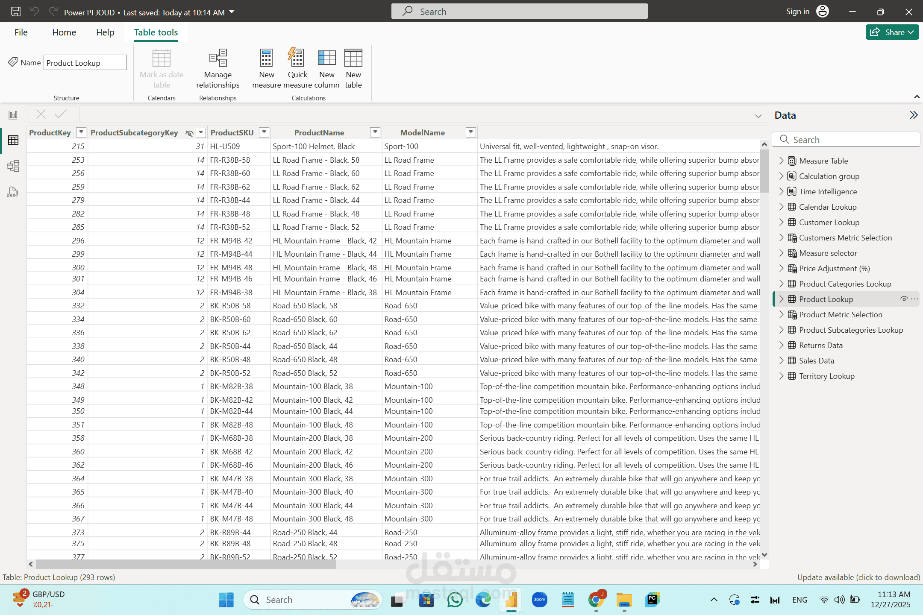Toggle hidden icon on ProductSubcategoryKey column
Screen dimensions: 923x615
click(x=189, y=133)
